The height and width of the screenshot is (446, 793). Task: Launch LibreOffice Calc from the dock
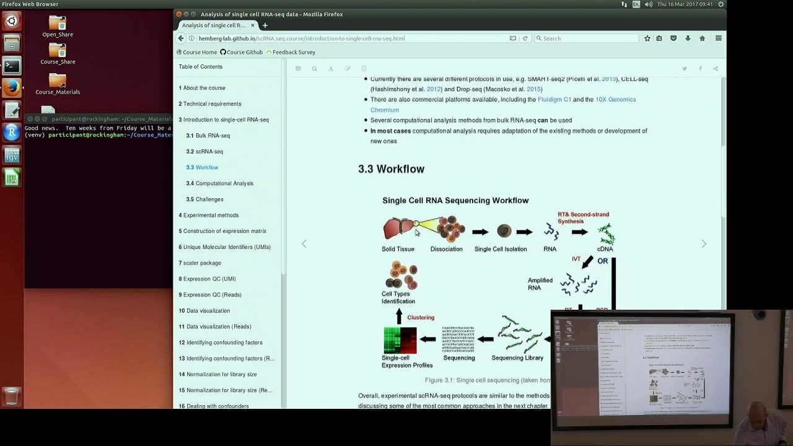(11, 178)
